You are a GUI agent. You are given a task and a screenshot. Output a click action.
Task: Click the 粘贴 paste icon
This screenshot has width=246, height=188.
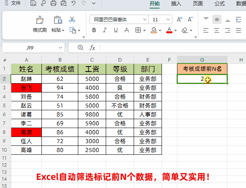(58, 20)
